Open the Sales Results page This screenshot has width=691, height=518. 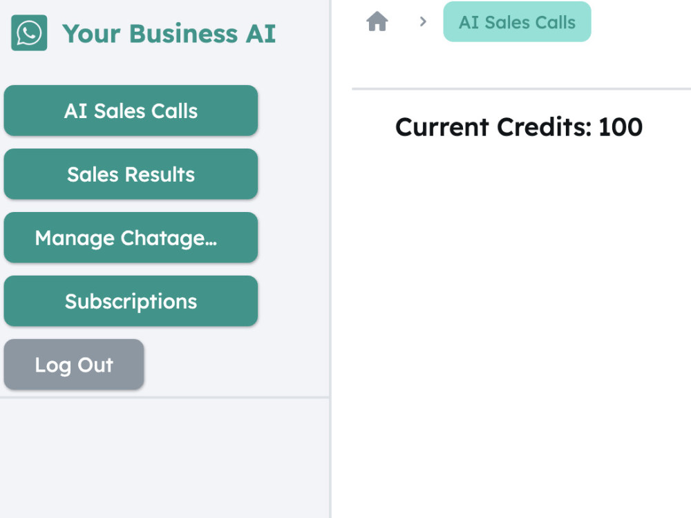tap(131, 174)
